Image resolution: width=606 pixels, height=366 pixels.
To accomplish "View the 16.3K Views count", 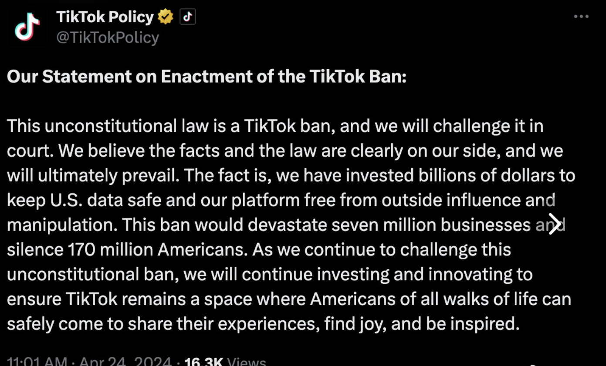I will point(225,361).
